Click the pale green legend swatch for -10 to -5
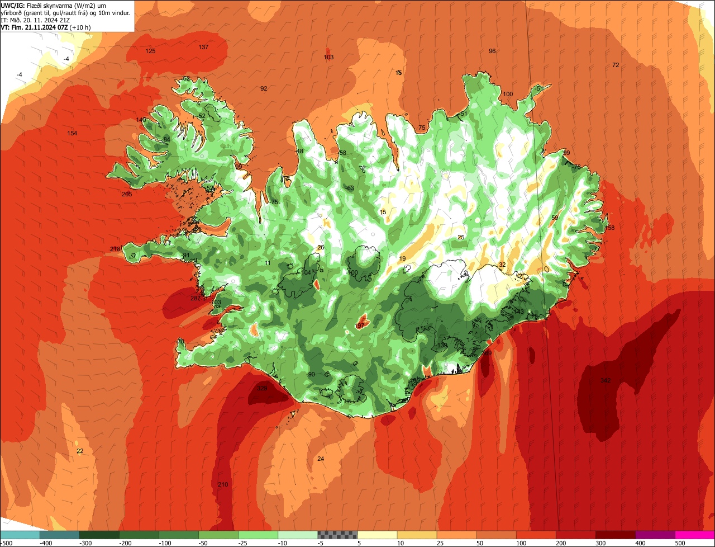Image resolution: width=715 pixels, height=547 pixels. pyautogui.click(x=298, y=535)
